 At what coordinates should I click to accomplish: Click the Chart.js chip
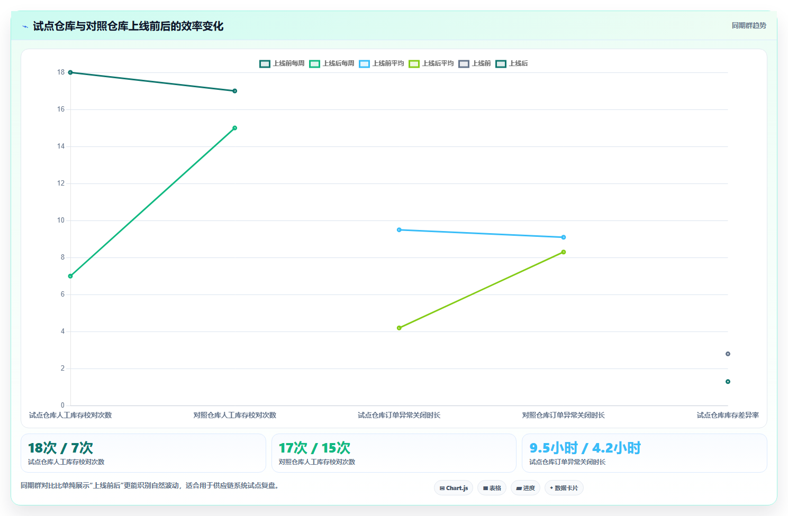454,488
